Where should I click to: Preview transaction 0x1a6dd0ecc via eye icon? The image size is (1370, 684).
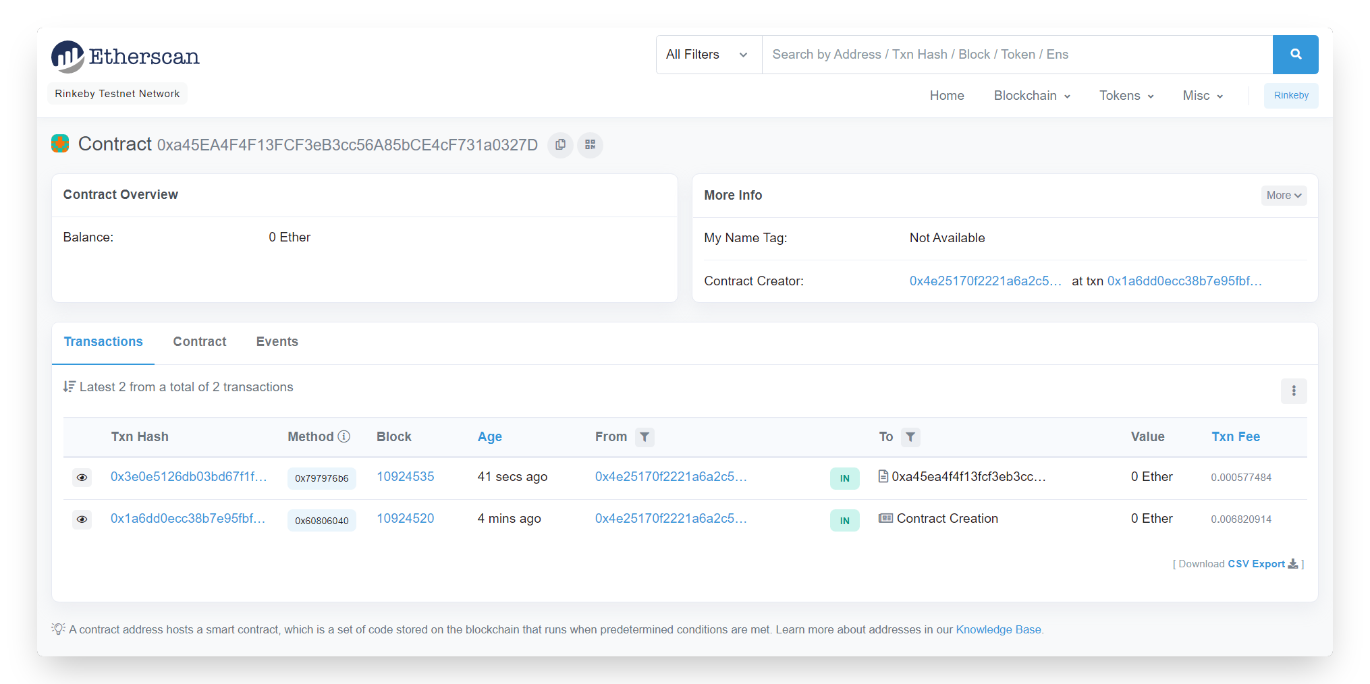click(82, 519)
